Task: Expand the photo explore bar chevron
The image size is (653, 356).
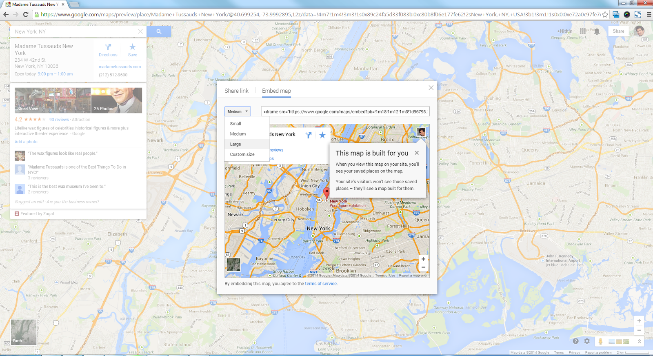Action: click(x=639, y=341)
